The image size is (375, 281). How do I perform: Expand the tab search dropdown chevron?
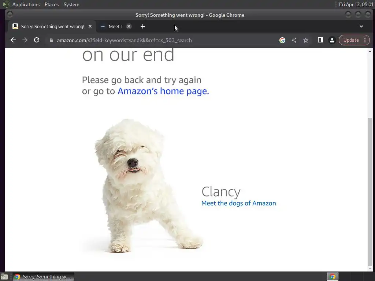(x=361, y=26)
